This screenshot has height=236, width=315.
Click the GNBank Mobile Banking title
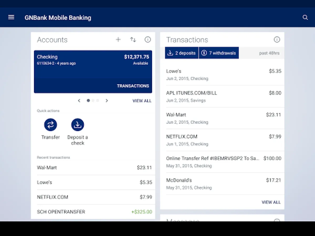tap(58, 18)
